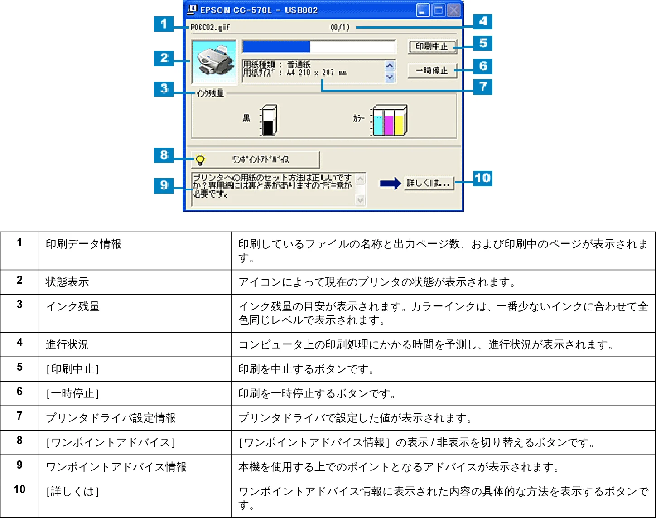656x518 pixels.
Task: Click the blue arrow next to 詳しくは
Action: 390,184
